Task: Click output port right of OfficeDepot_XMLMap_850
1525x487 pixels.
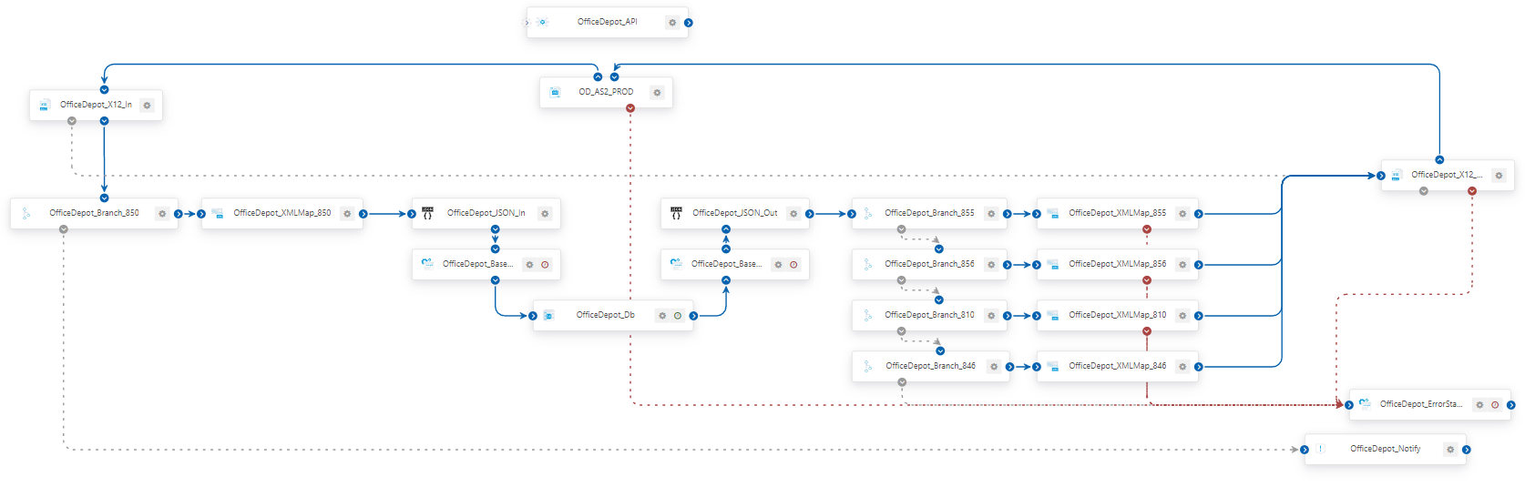Action: point(363,214)
